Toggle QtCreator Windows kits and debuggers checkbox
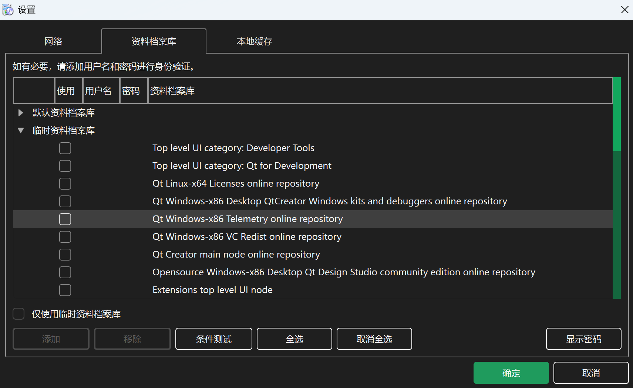633x388 pixels. click(x=65, y=201)
